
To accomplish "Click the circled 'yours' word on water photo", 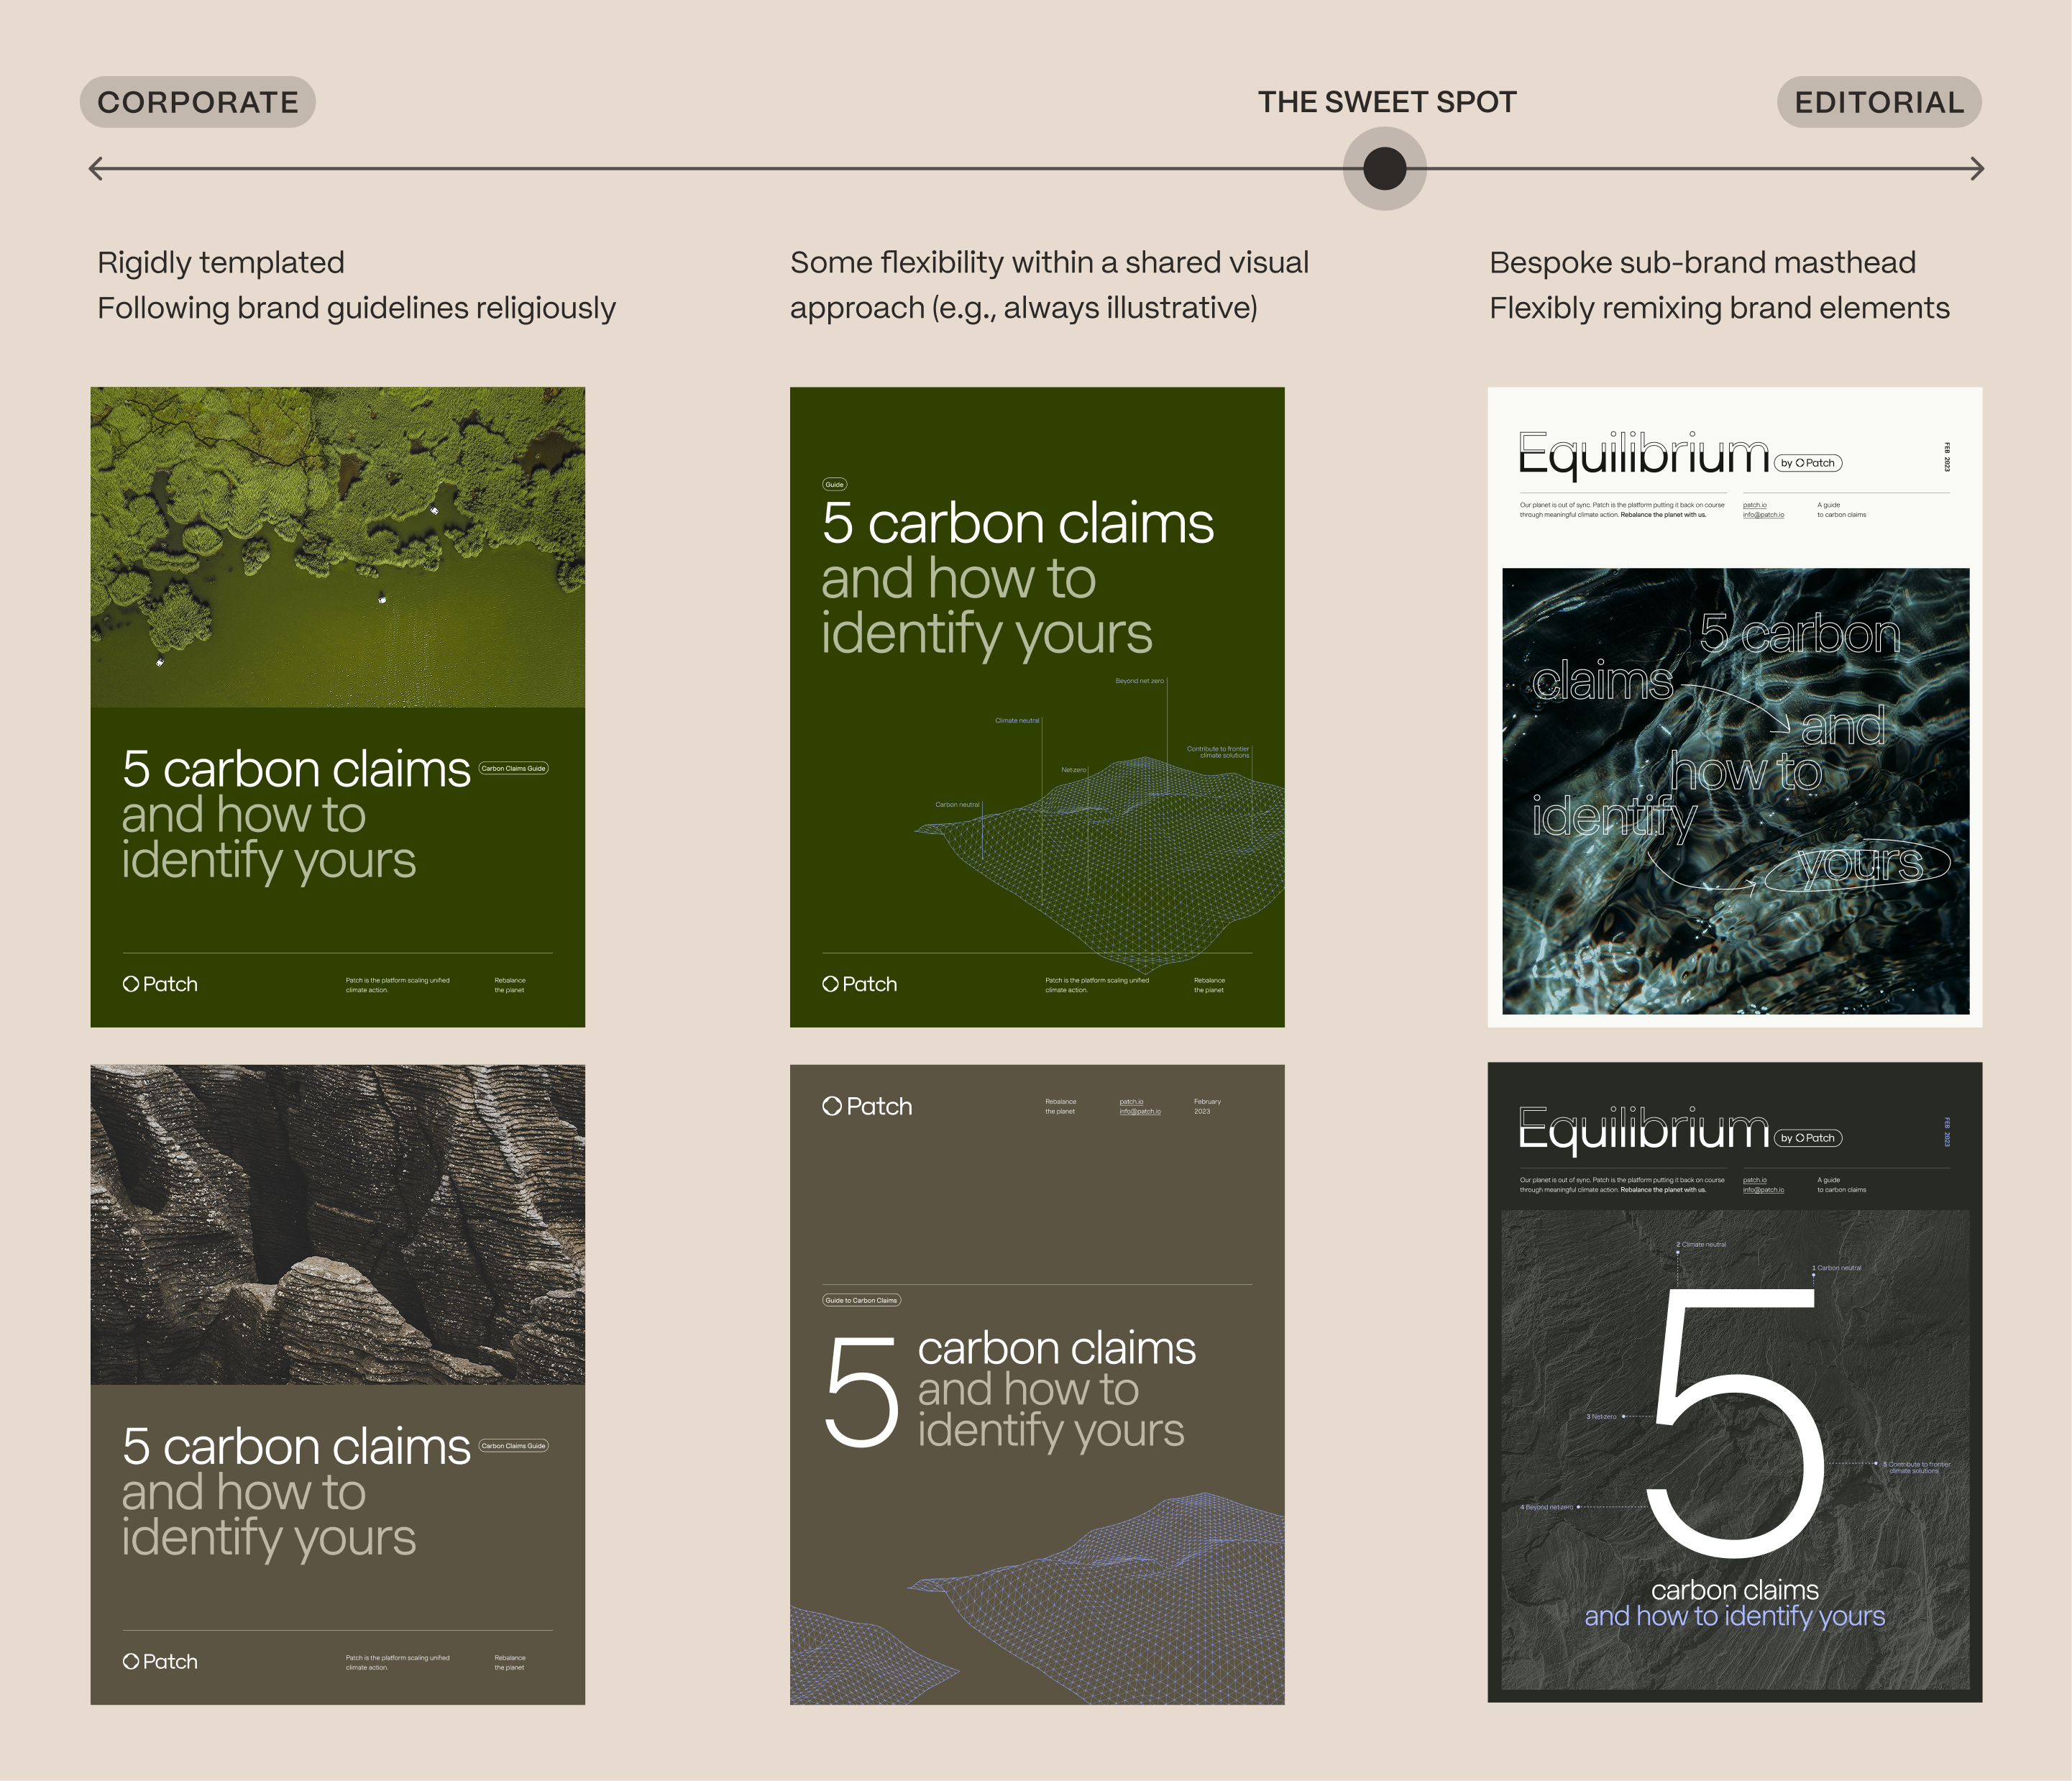I will tap(1859, 864).
